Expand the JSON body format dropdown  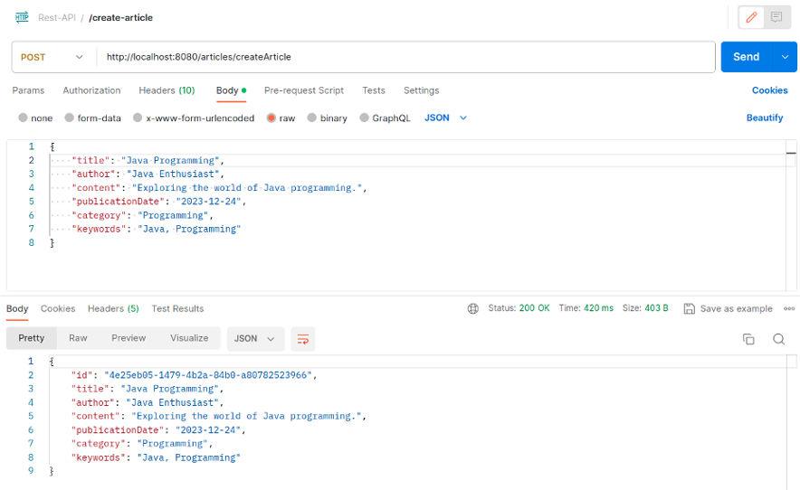click(446, 118)
